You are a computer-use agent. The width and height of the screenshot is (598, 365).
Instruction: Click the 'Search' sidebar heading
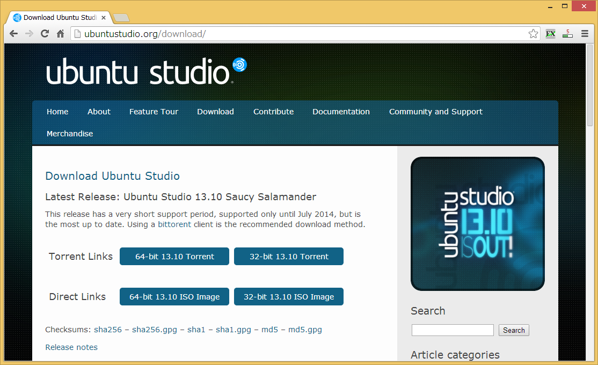[x=428, y=311]
